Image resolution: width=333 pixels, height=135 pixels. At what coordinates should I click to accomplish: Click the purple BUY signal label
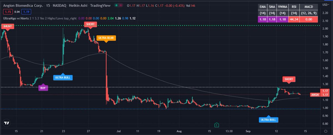tap(43, 88)
